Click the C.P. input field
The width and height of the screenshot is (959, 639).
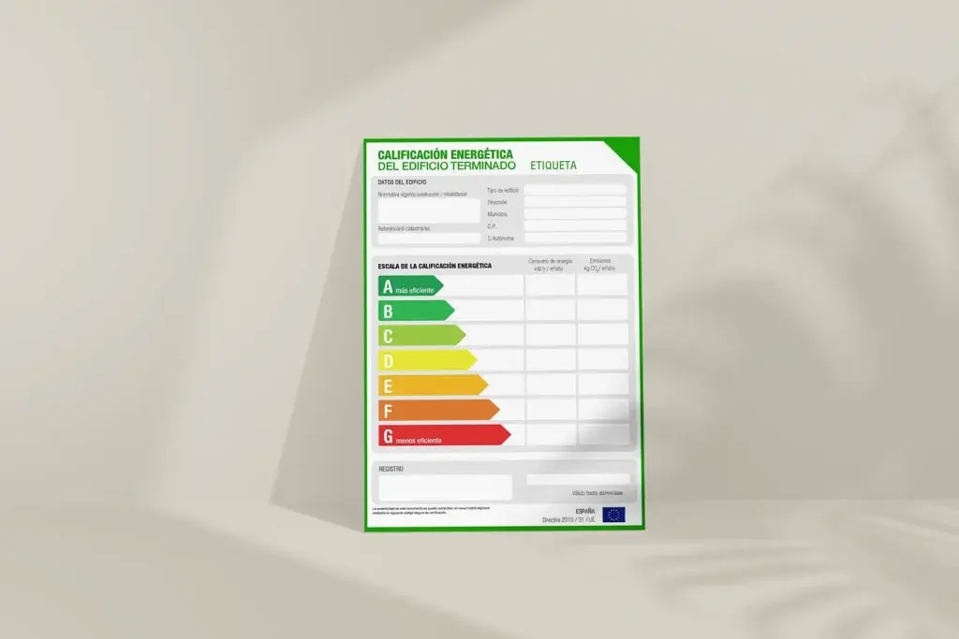(x=574, y=226)
